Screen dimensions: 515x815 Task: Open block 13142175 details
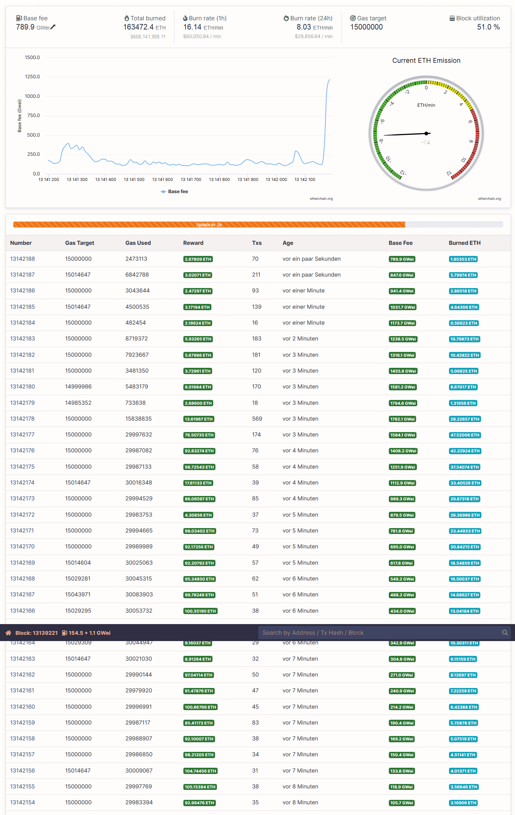(23, 467)
